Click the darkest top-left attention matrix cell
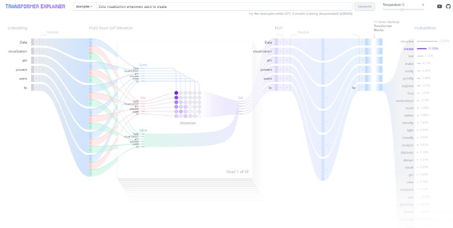This screenshot has height=228, width=453. click(x=176, y=93)
